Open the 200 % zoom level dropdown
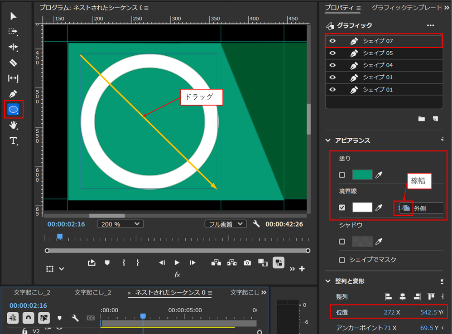Image resolution: width=452 pixels, height=334 pixels. [120, 224]
